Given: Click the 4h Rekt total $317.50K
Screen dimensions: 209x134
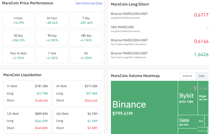Looking at the screenshot, I should pos(91,86).
